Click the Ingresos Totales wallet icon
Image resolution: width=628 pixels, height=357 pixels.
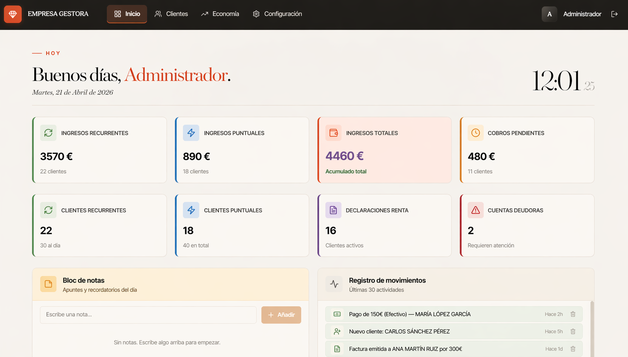333,133
